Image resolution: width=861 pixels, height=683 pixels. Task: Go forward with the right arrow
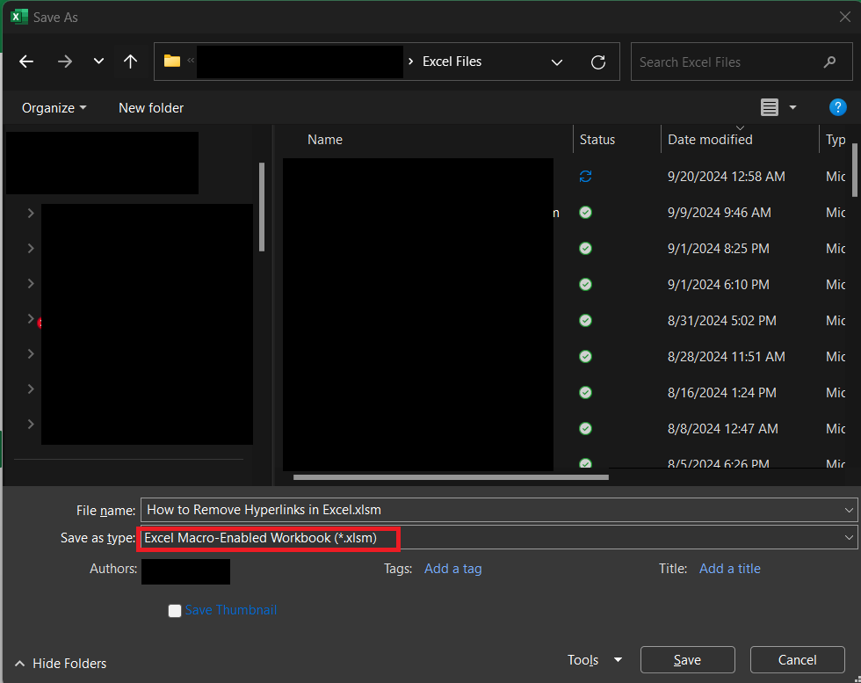point(65,62)
